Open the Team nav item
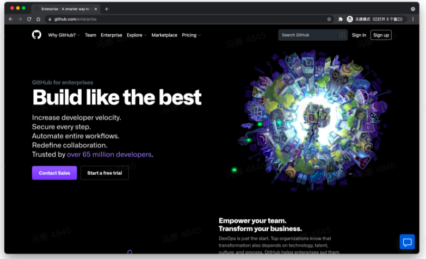Screen dimensions: 426x259 (90, 35)
